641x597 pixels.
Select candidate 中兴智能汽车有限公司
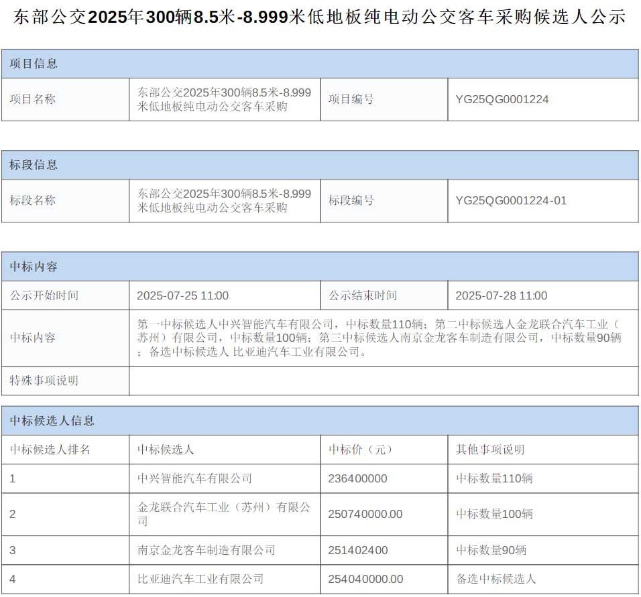(x=194, y=478)
